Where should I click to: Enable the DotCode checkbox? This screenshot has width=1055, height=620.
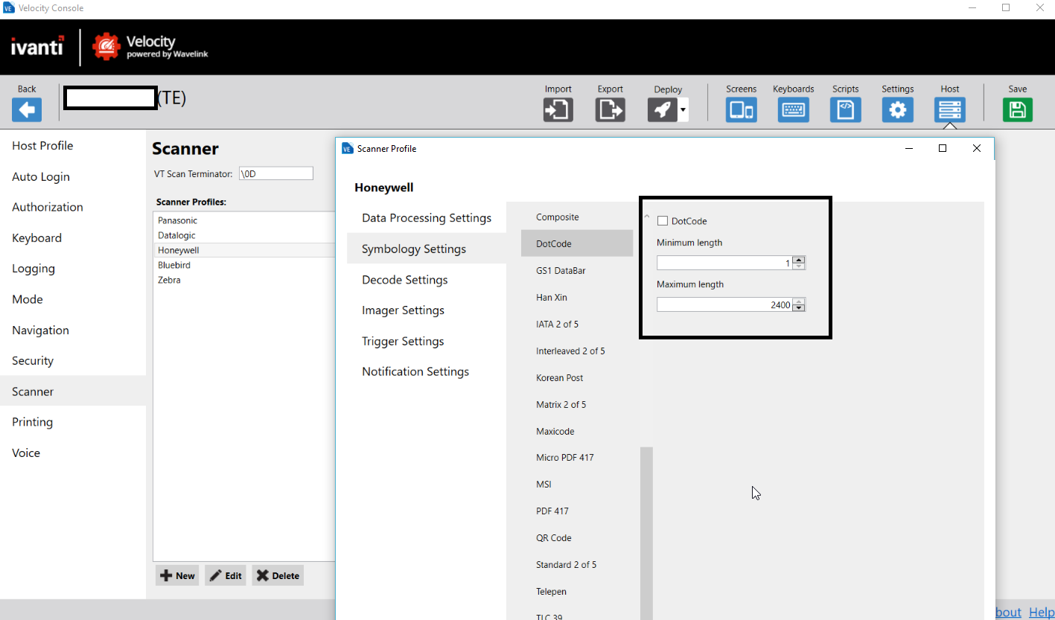[x=662, y=220]
